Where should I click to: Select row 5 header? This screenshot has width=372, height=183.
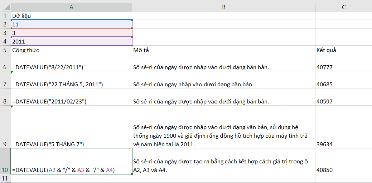5,50
